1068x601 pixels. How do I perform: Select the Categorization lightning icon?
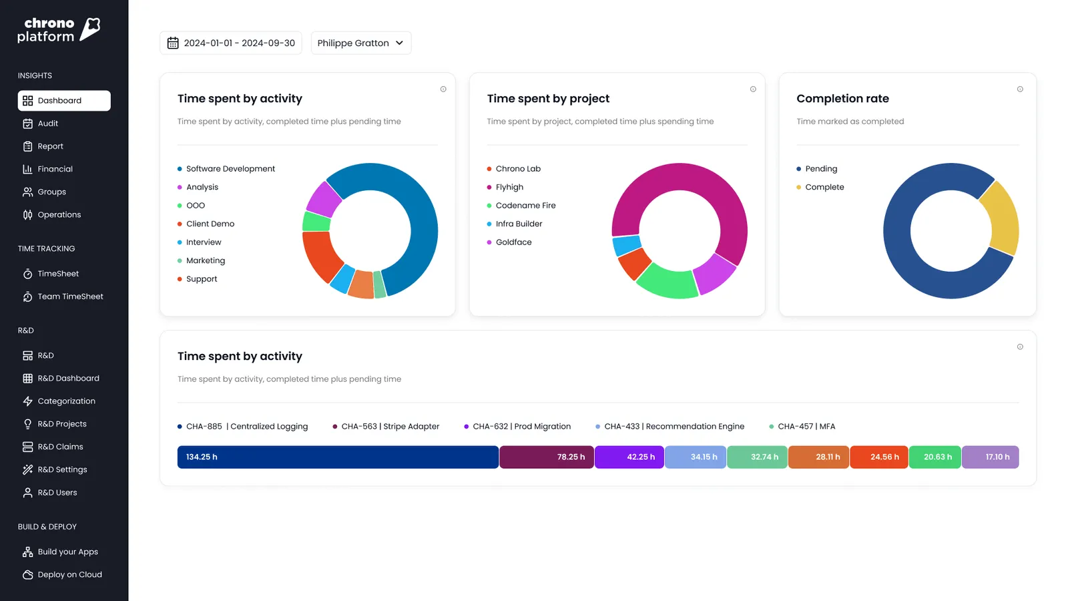pyautogui.click(x=27, y=401)
